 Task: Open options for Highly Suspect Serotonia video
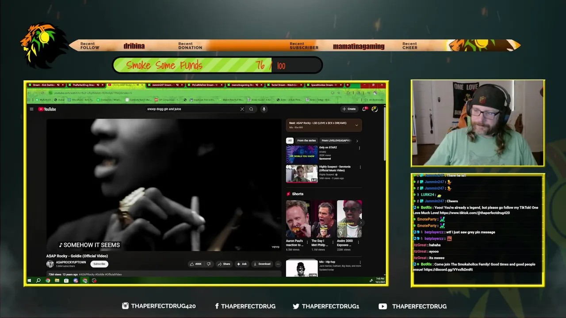[x=360, y=167]
